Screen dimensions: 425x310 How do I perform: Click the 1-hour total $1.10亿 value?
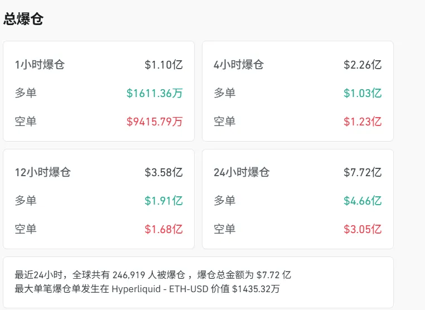coord(163,65)
